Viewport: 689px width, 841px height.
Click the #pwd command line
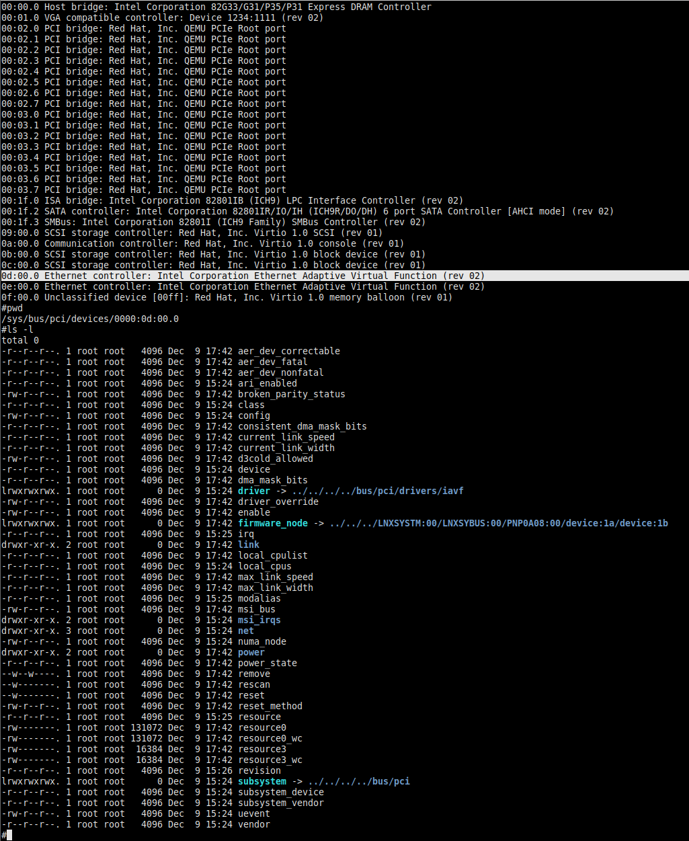[12, 308]
